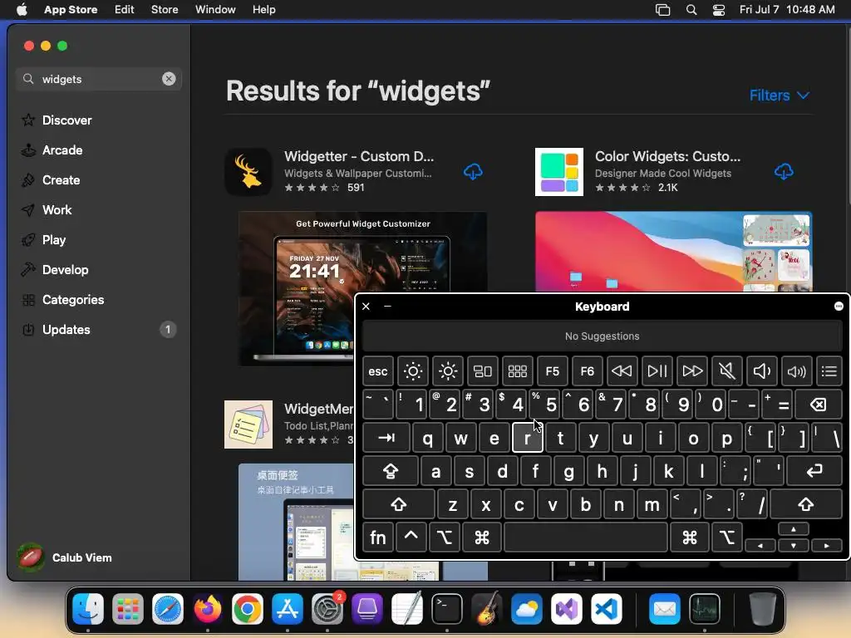The image size is (851, 638).
Task: Tap the delete backspace key
Action: click(818, 405)
